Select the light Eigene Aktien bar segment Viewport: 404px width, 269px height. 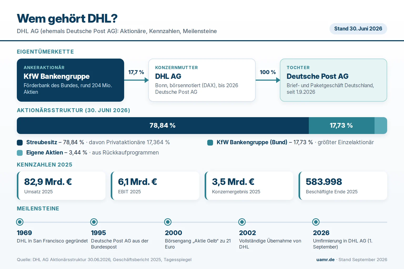(381, 126)
